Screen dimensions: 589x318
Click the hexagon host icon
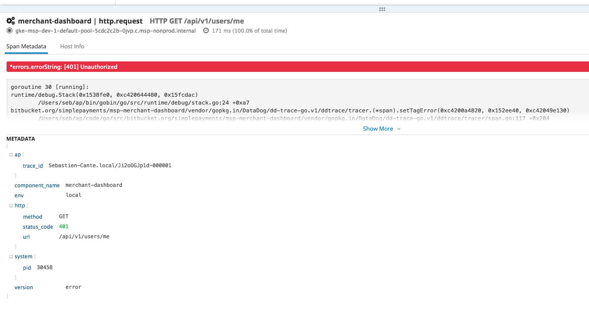(10, 31)
